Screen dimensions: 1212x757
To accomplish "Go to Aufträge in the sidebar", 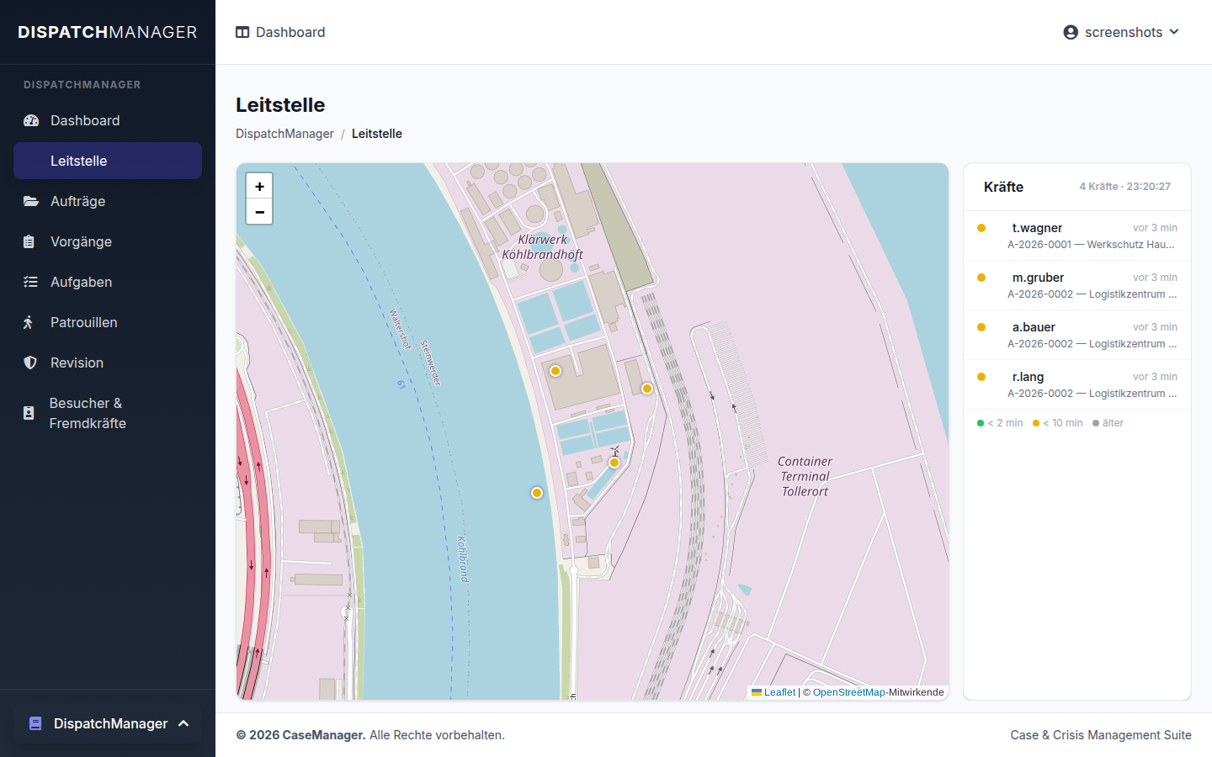I will click(x=108, y=201).
